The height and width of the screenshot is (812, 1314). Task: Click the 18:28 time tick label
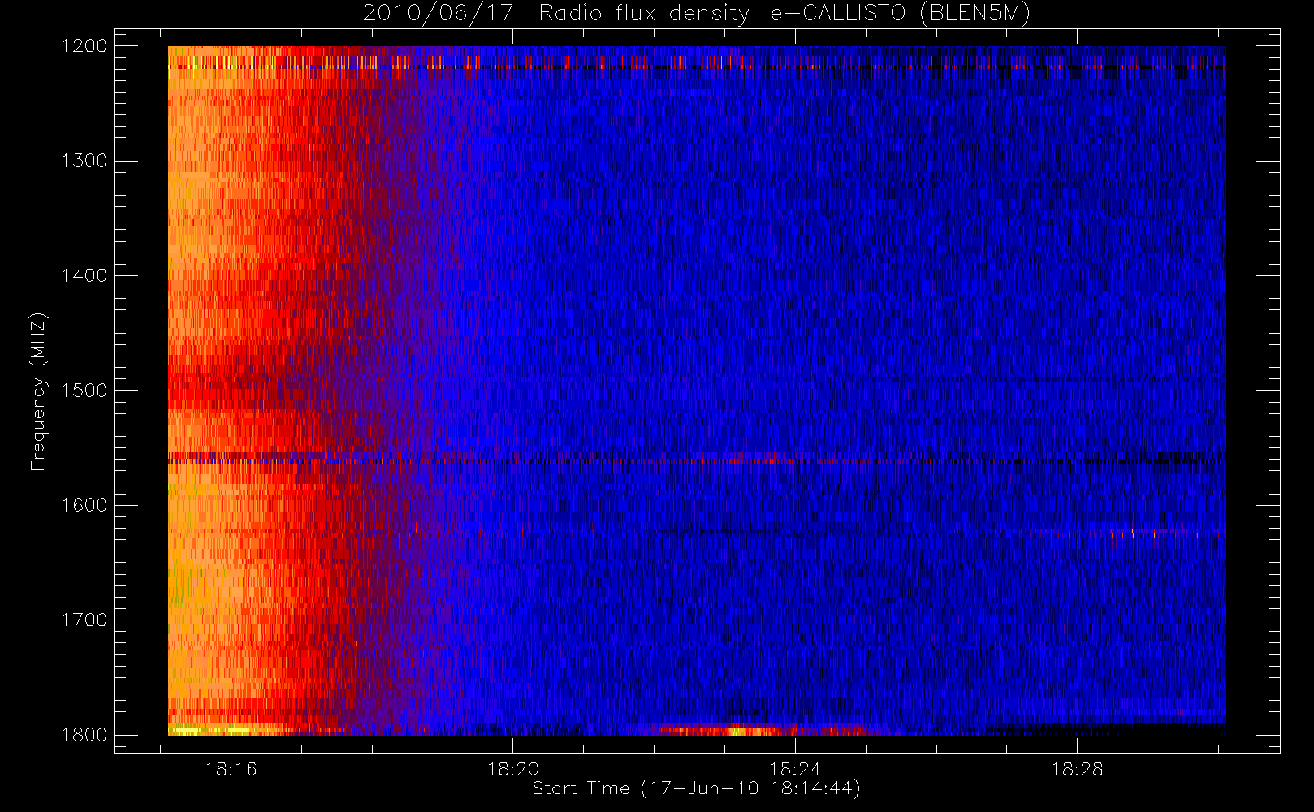coord(1078,769)
